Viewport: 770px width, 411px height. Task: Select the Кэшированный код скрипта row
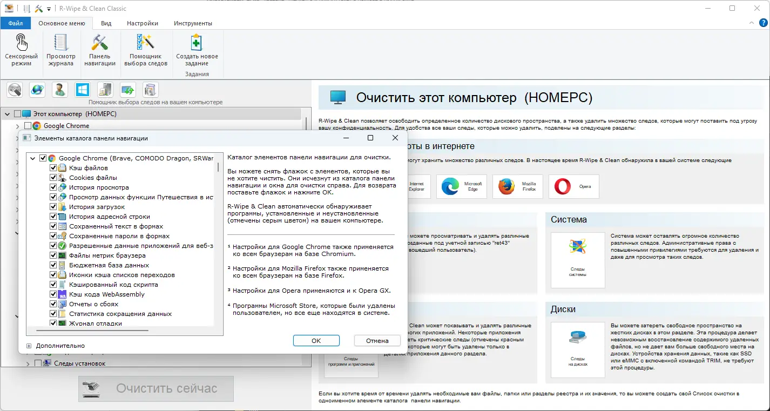click(113, 285)
